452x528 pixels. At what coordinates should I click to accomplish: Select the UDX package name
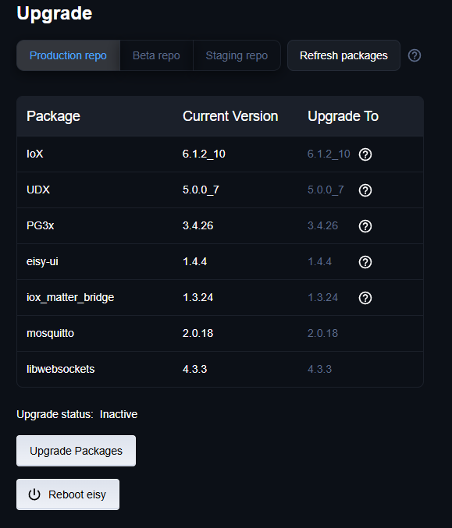[x=38, y=190]
